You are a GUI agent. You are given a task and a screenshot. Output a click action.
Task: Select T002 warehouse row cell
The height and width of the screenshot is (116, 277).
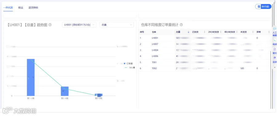click(154, 68)
